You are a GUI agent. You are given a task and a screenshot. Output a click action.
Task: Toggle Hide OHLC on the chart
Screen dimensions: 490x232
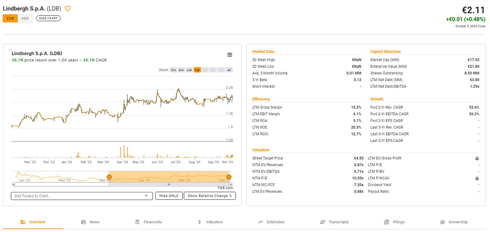169,196
